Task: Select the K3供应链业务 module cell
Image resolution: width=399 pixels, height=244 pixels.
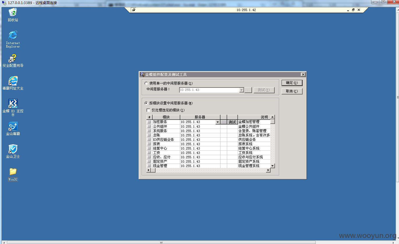Action: coord(166,140)
